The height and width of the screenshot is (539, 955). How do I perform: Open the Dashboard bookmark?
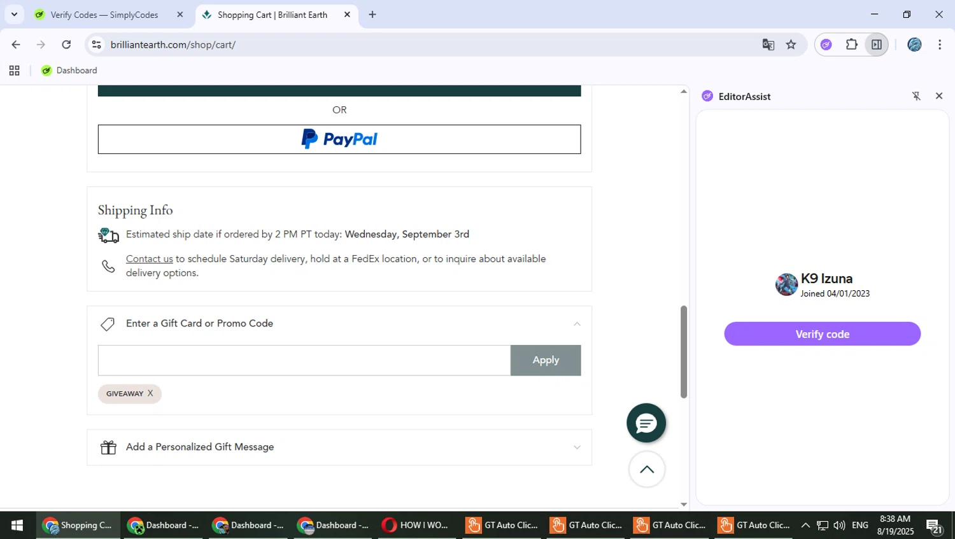click(x=69, y=71)
